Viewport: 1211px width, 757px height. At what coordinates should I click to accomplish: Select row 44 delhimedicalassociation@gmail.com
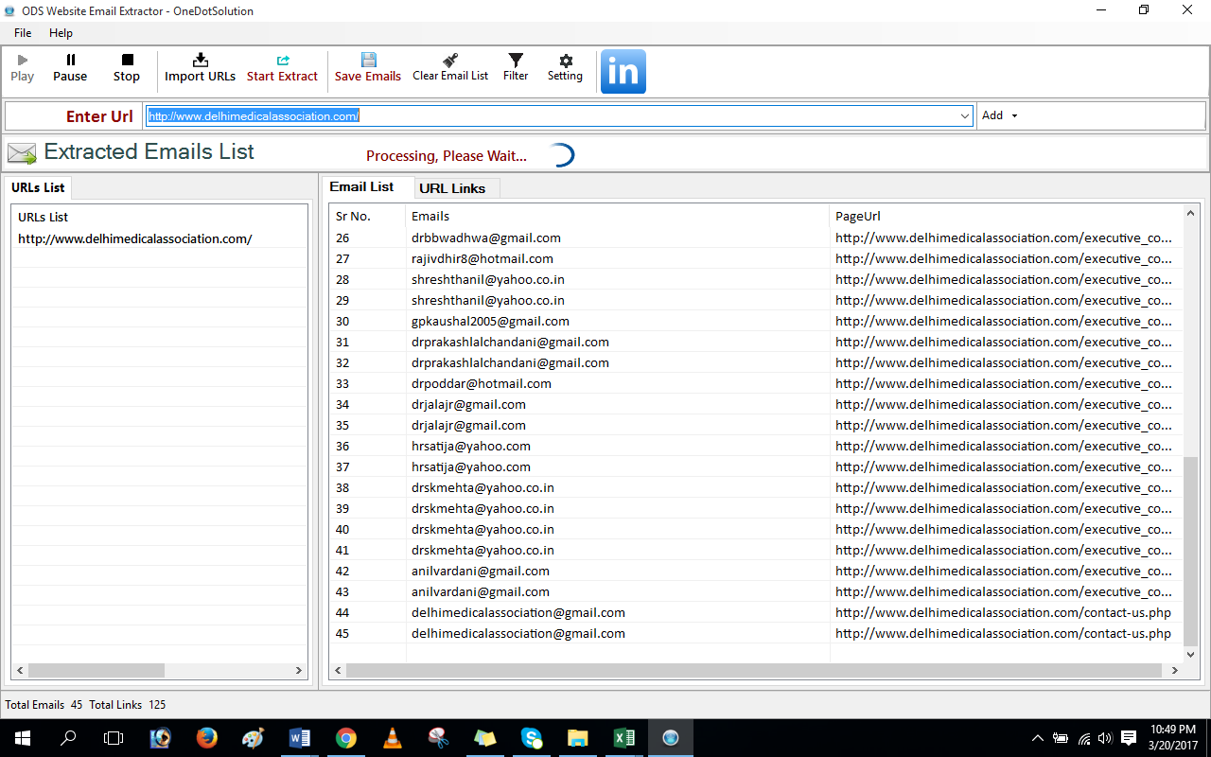click(756, 612)
